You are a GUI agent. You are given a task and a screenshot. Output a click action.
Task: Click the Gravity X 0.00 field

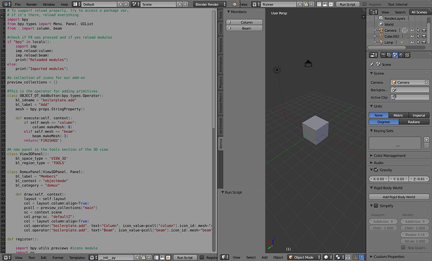pyautogui.click(x=378, y=179)
